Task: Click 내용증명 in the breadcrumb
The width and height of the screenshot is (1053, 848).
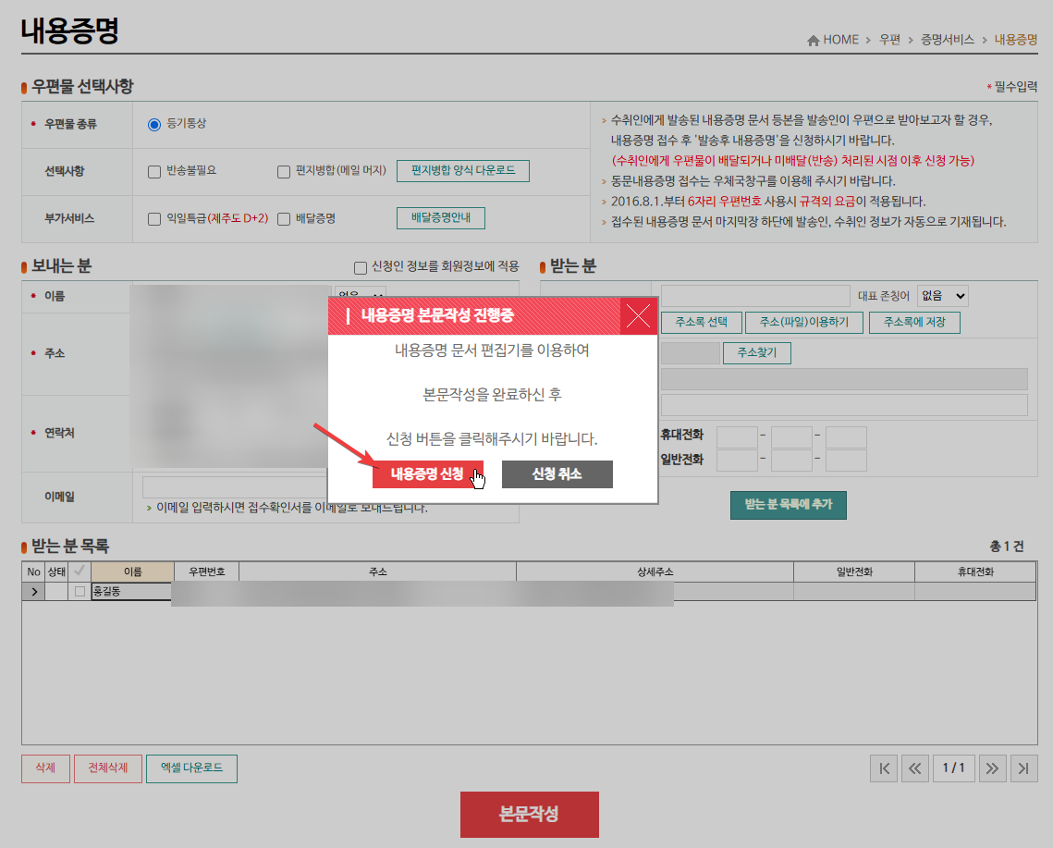Action: point(1015,41)
